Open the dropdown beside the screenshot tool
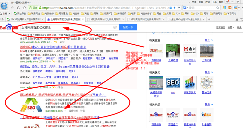Screen dimensions: 243x128 pyautogui.click(x=239, y=8)
